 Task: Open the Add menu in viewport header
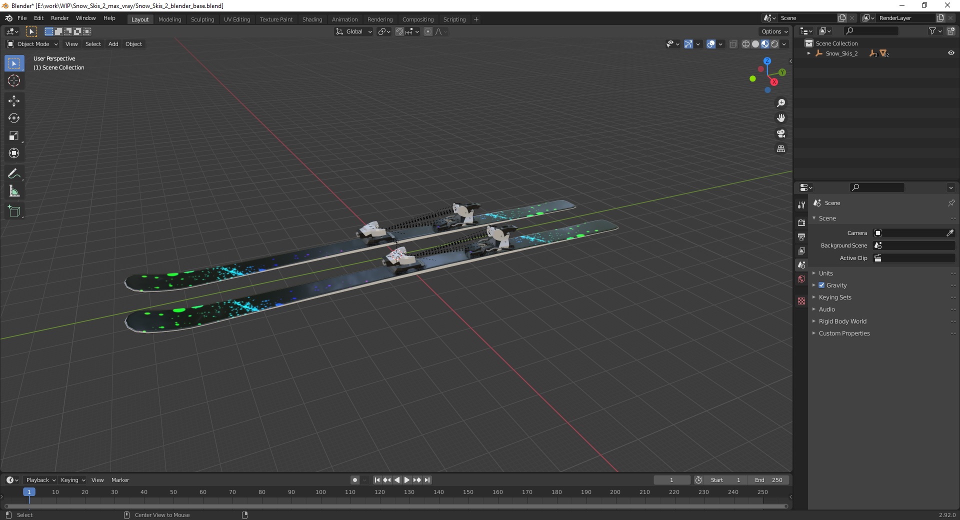point(113,44)
